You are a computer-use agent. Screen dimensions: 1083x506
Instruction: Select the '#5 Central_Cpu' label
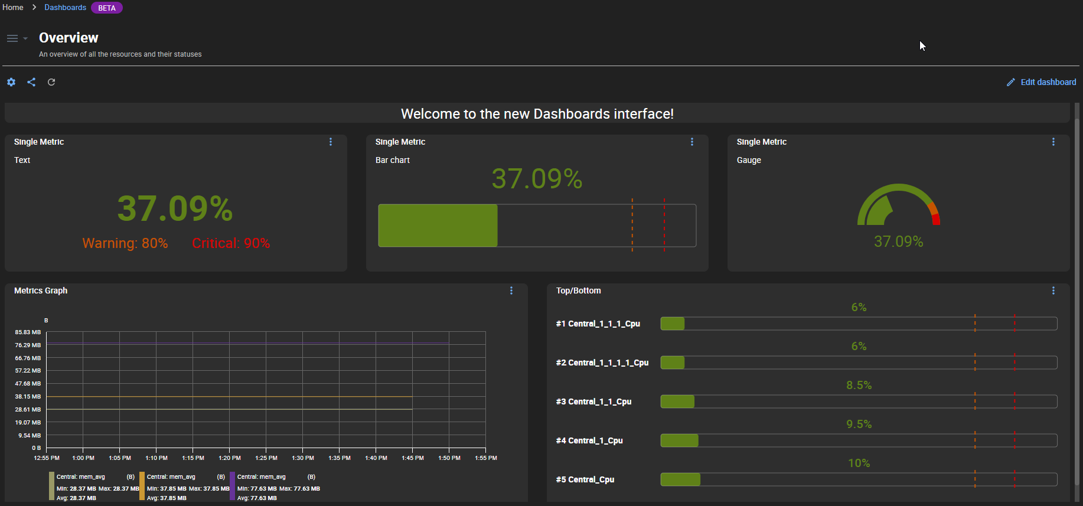point(585,479)
